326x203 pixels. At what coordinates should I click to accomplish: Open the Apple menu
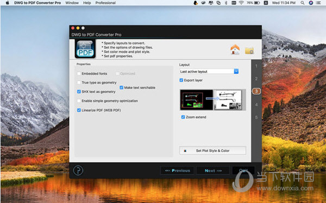click(7, 3)
